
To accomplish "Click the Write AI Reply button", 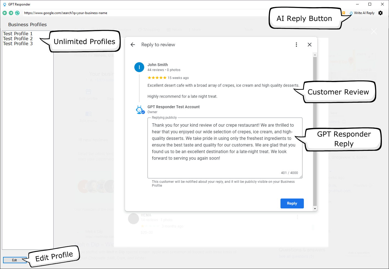I will pos(362,13).
